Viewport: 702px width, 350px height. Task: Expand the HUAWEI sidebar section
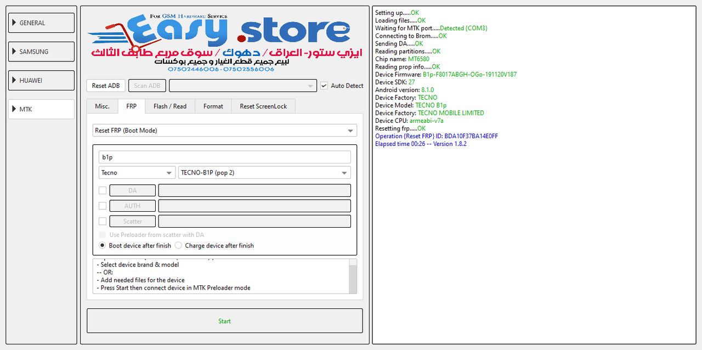point(42,80)
